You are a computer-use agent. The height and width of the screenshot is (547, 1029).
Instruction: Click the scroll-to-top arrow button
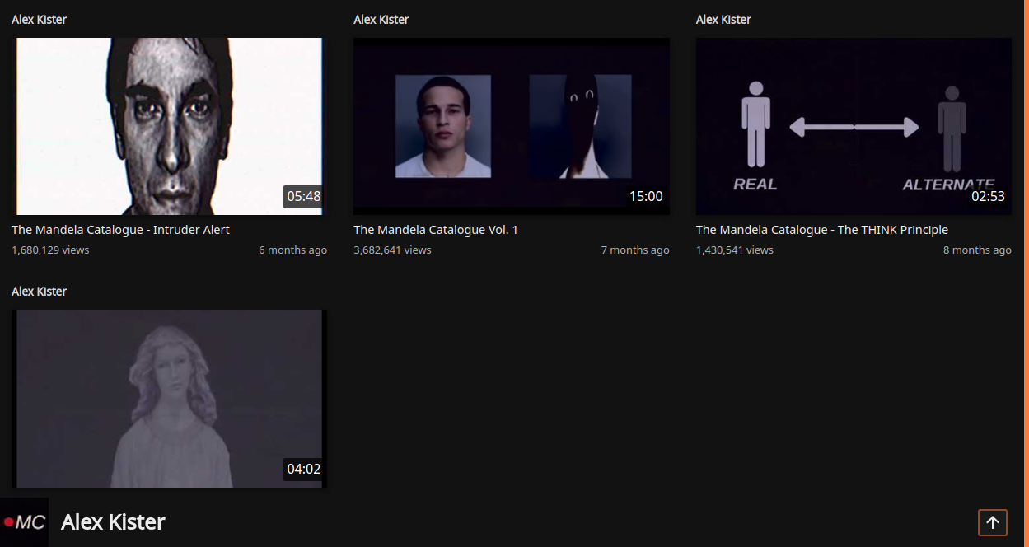click(993, 522)
